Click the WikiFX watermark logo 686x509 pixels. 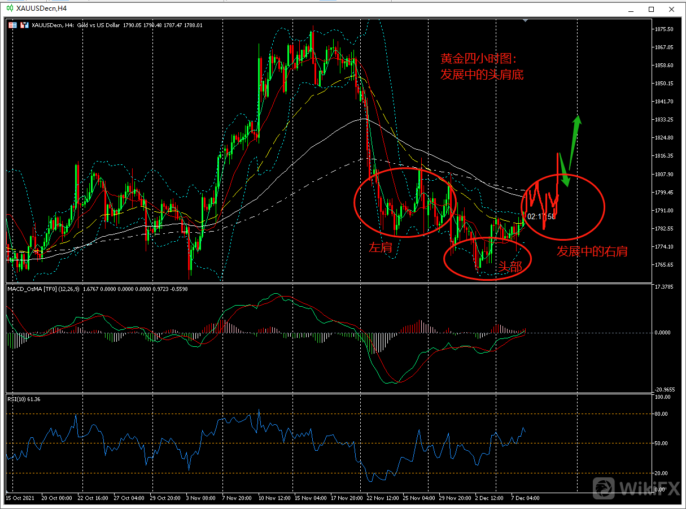click(635, 487)
